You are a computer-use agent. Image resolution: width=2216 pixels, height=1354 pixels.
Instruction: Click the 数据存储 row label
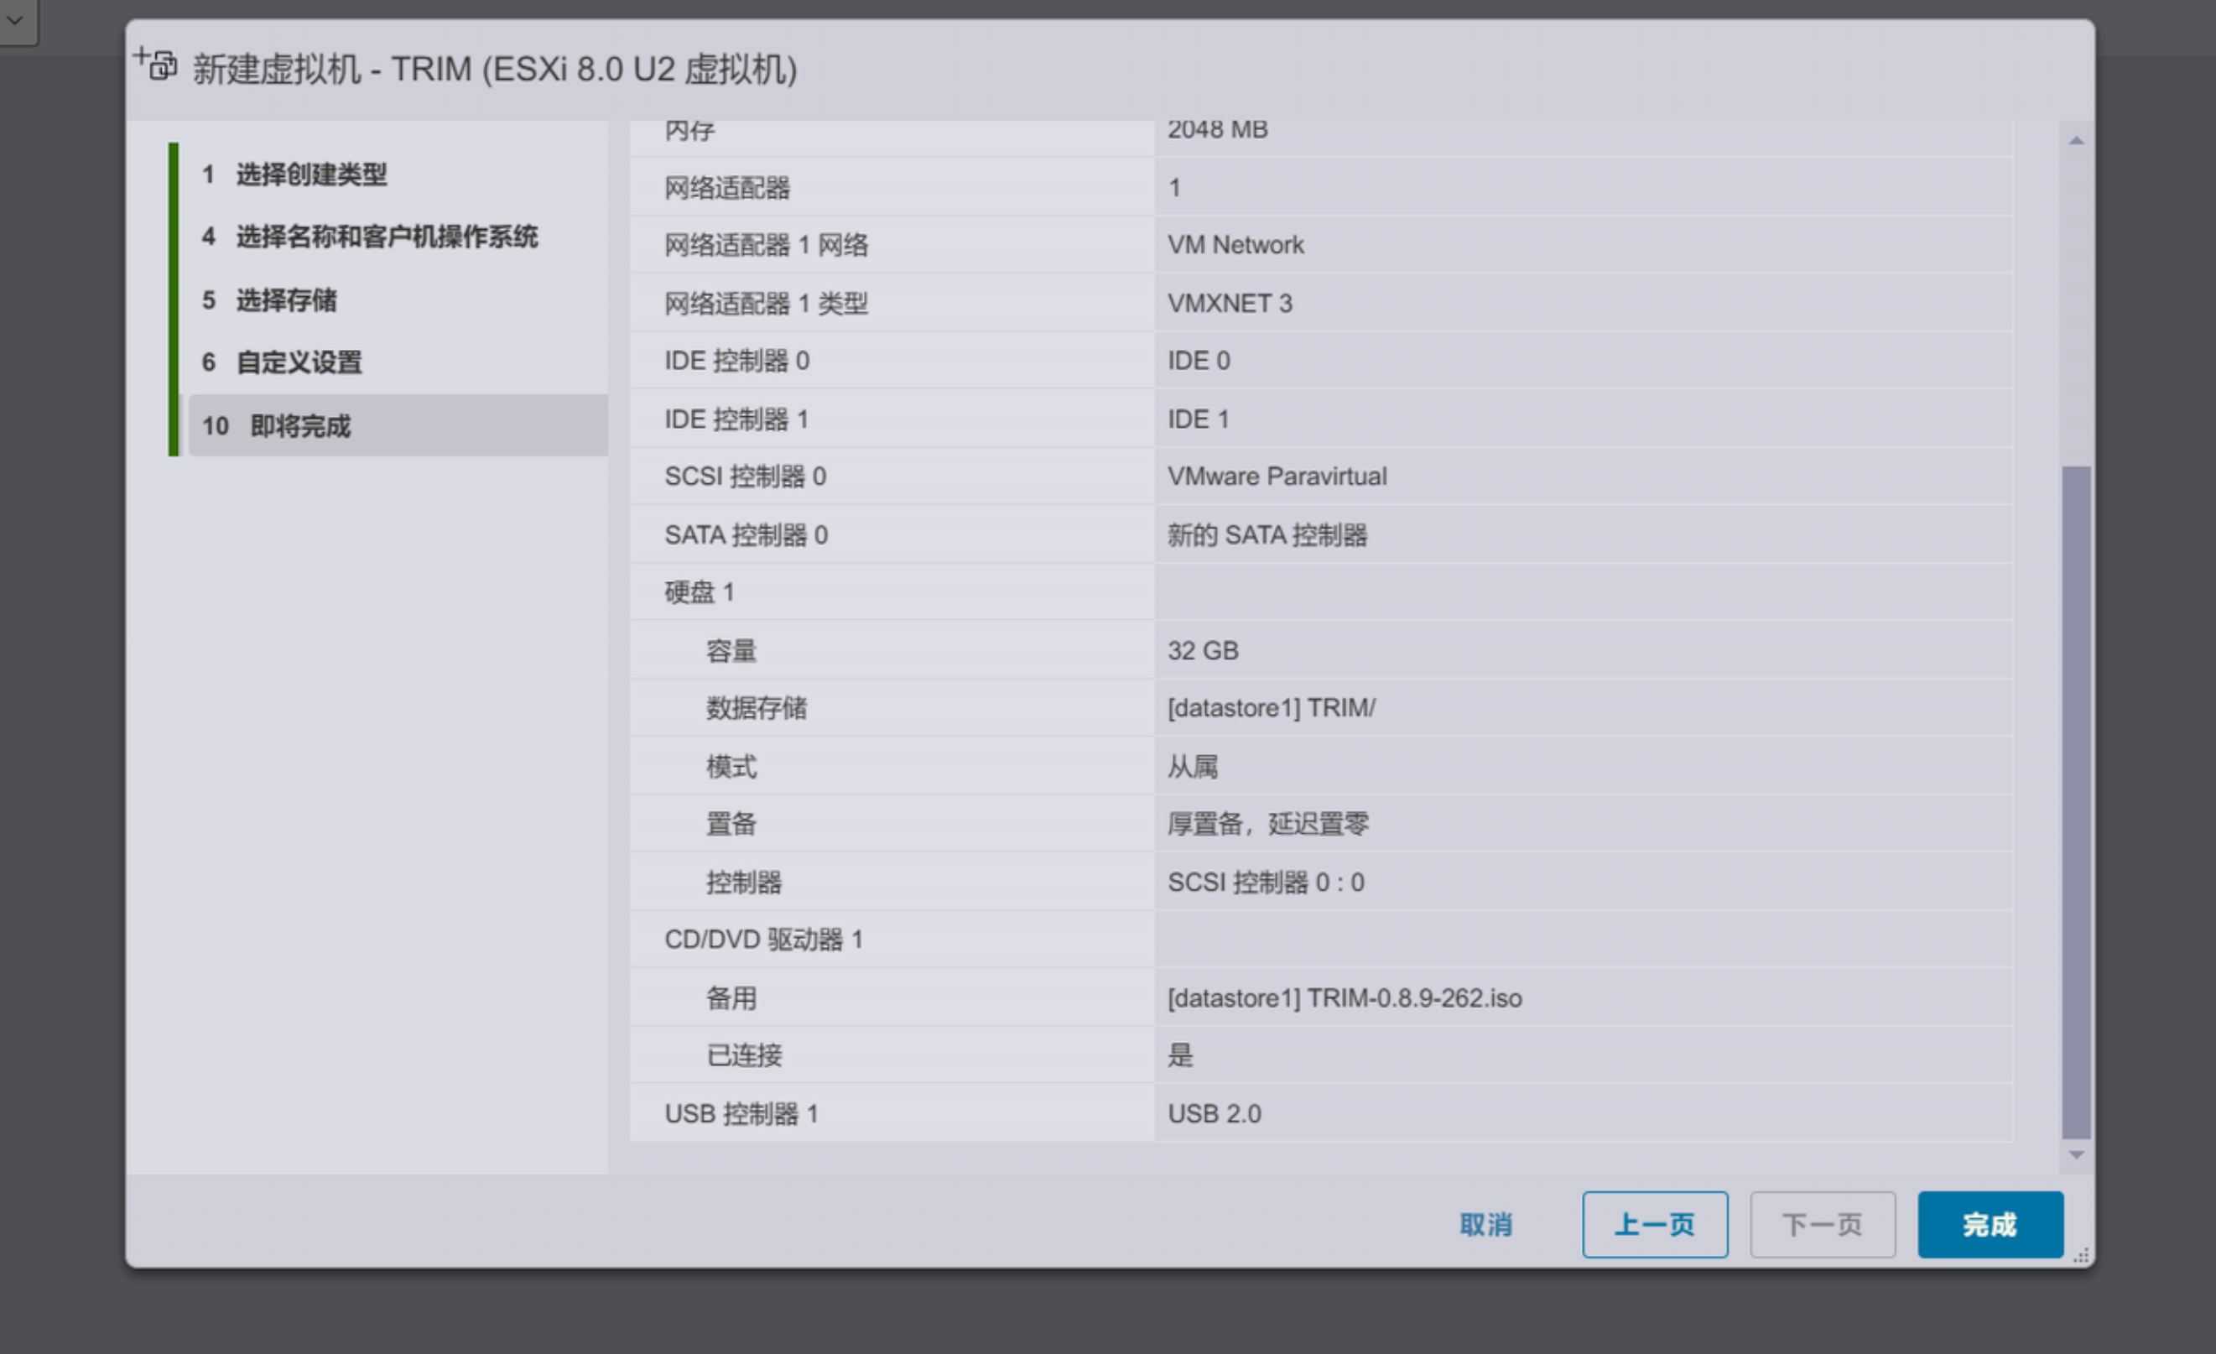click(x=757, y=708)
